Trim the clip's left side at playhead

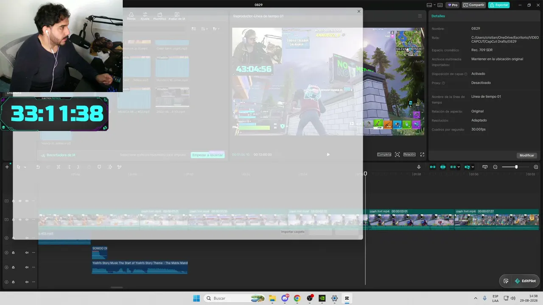coord(69,167)
